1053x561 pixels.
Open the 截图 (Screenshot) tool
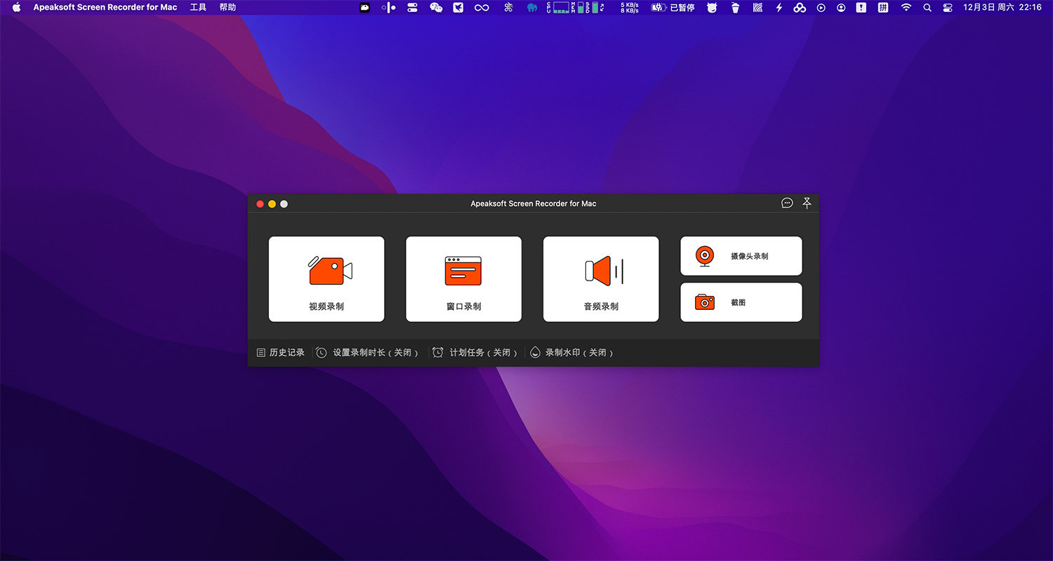coord(741,302)
